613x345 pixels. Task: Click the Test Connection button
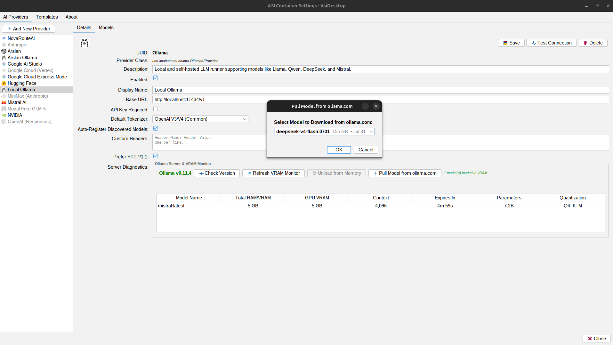click(x=551, y=43)
